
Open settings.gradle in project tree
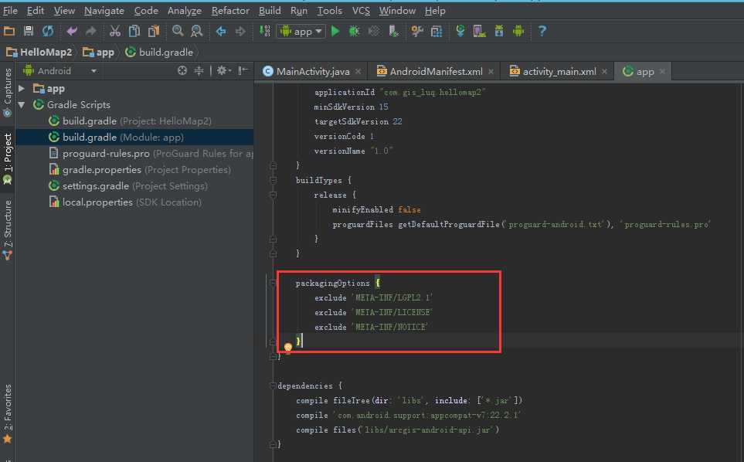(96, 186)
